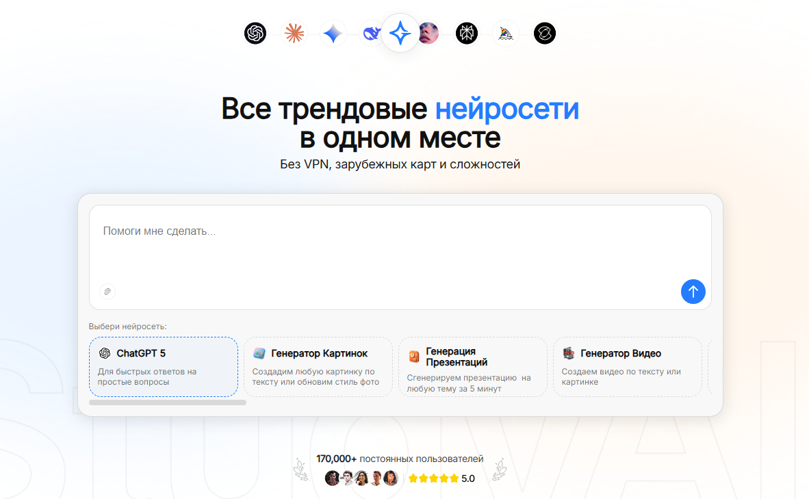Click the face portrait icon in top row
Viewport: 809px width, 499px height.
coord(429,33)
